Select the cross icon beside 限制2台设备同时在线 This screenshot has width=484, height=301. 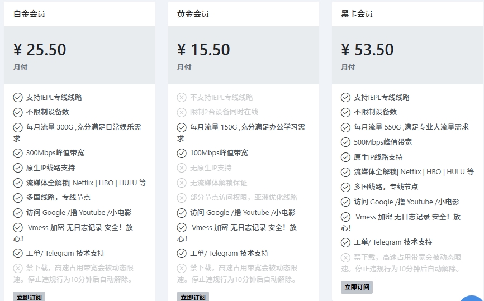pos(182,112)
